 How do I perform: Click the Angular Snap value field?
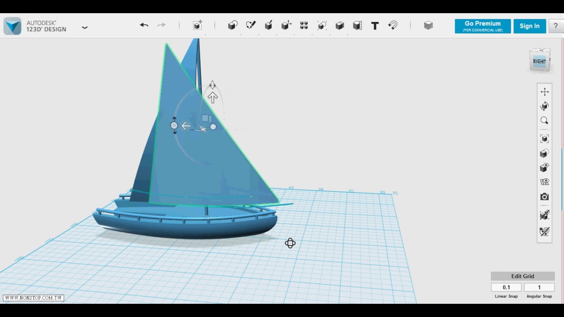tap(539, 288)
